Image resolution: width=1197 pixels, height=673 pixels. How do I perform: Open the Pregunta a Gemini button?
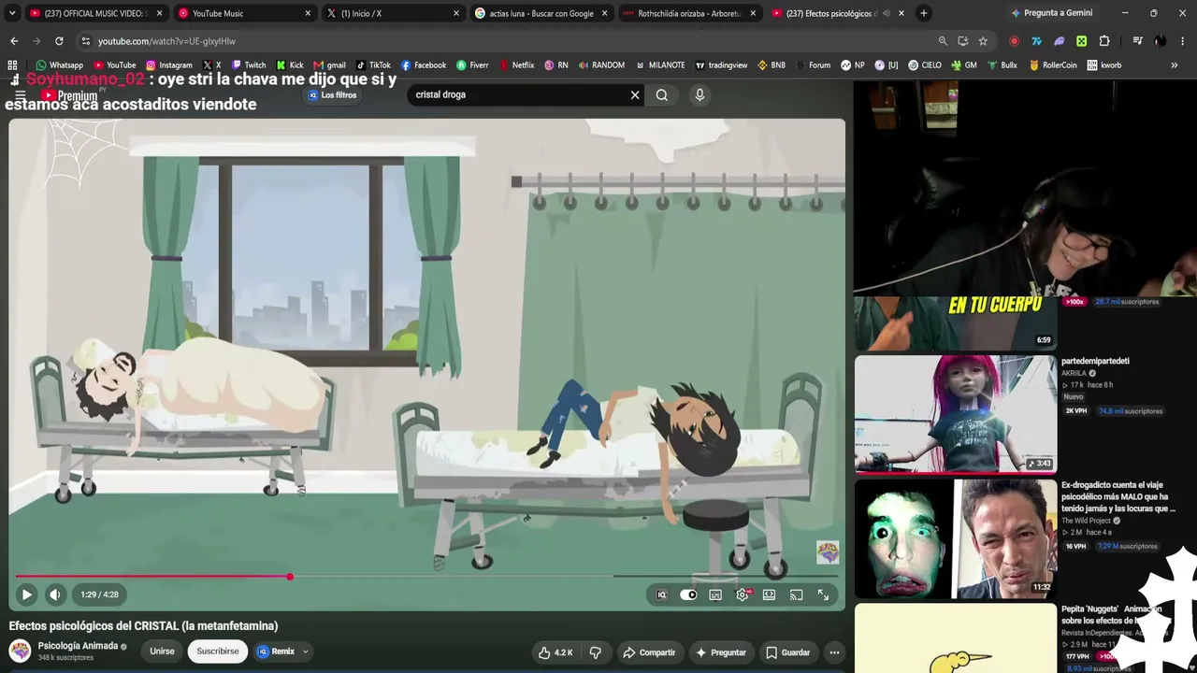[x=1051, y=13]
